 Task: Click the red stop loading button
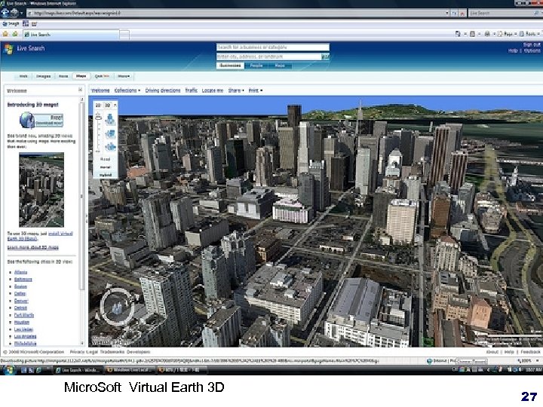point(462,13)
